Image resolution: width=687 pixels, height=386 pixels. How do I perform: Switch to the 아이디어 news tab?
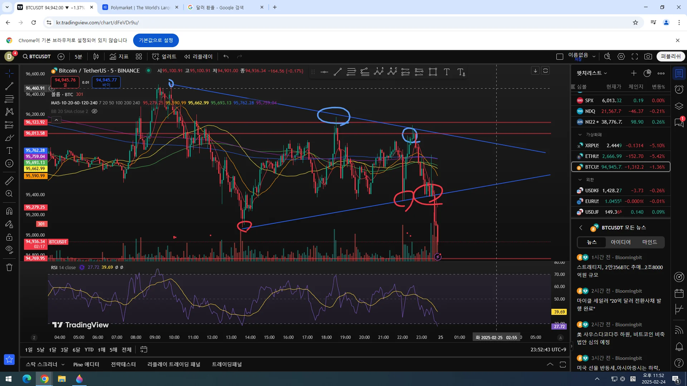(x=620, y=242)
